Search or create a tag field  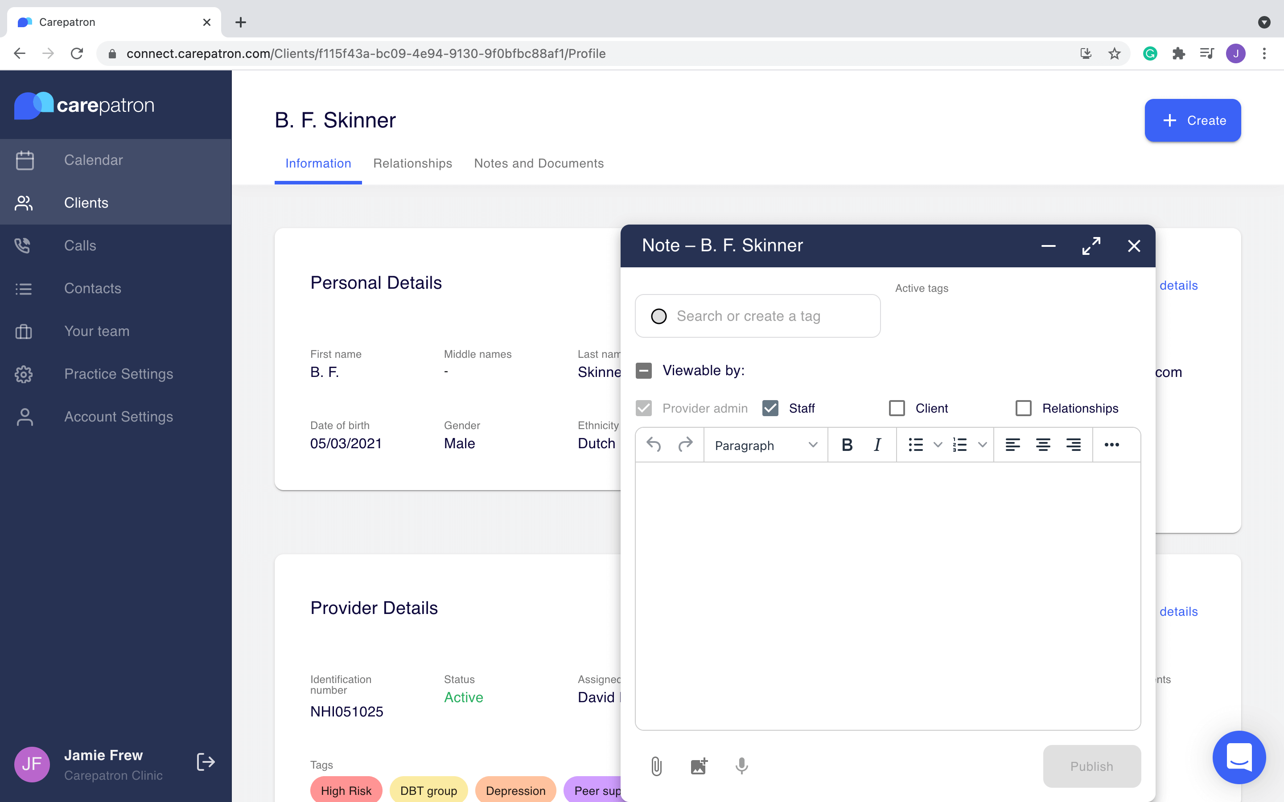coord(758,316)
